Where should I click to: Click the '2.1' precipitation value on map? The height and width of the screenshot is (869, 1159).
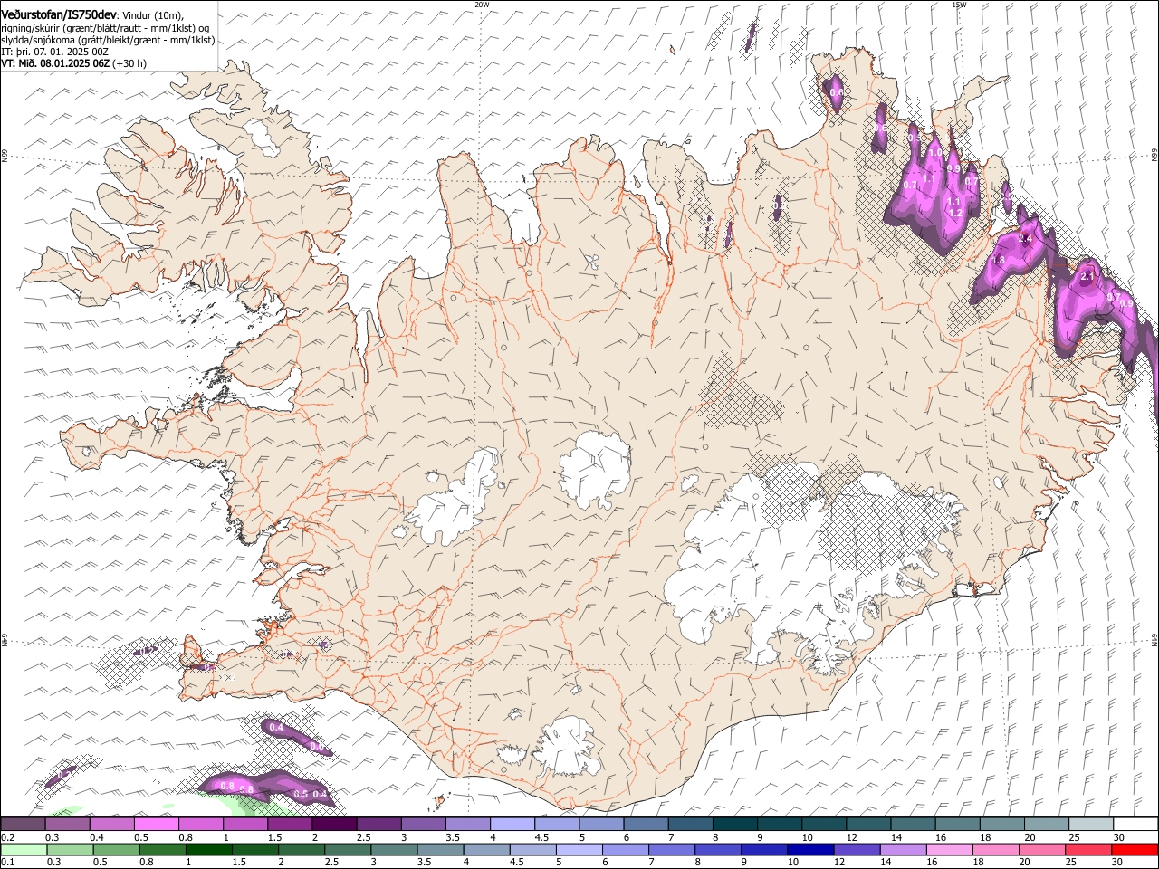point(1089,275)
